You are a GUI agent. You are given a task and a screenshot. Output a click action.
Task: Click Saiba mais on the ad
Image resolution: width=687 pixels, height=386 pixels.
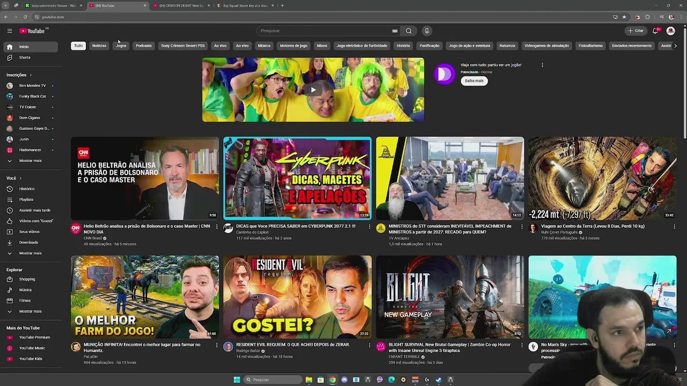(x=474, y=81)
